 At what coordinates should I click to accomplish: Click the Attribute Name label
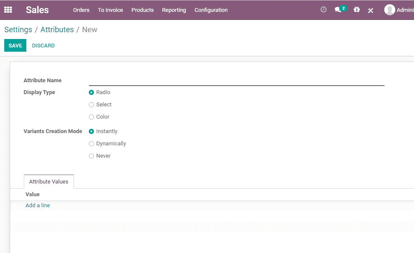43,80
